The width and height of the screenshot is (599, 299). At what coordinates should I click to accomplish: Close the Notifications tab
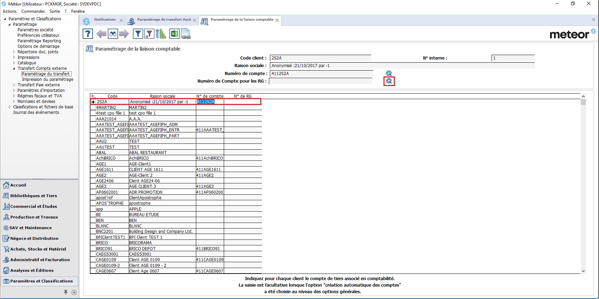coord(121,20)
